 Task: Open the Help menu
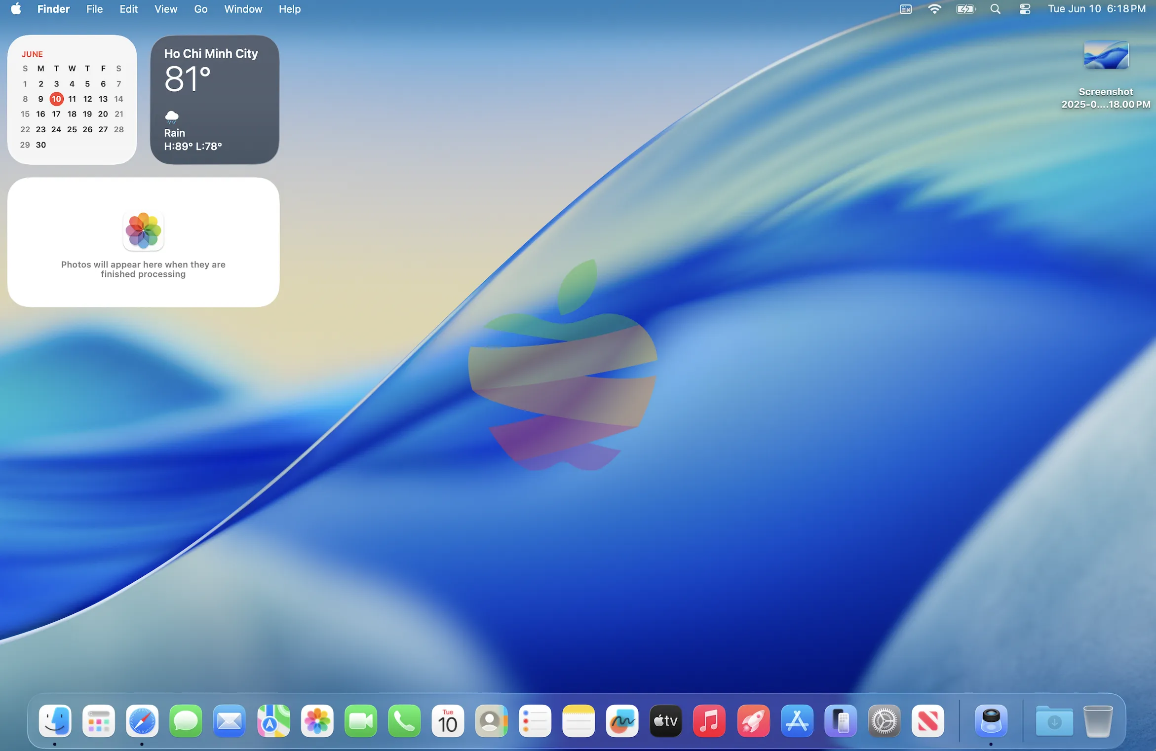(x=289, y=9)
